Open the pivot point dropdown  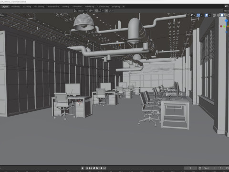point(91,11)
